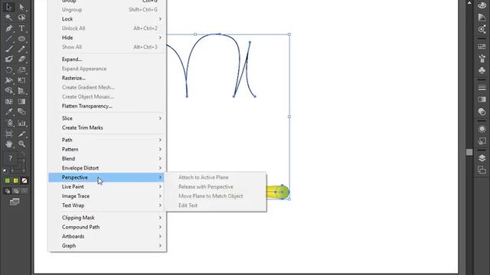Expand the Path submenu

(107, 140)
